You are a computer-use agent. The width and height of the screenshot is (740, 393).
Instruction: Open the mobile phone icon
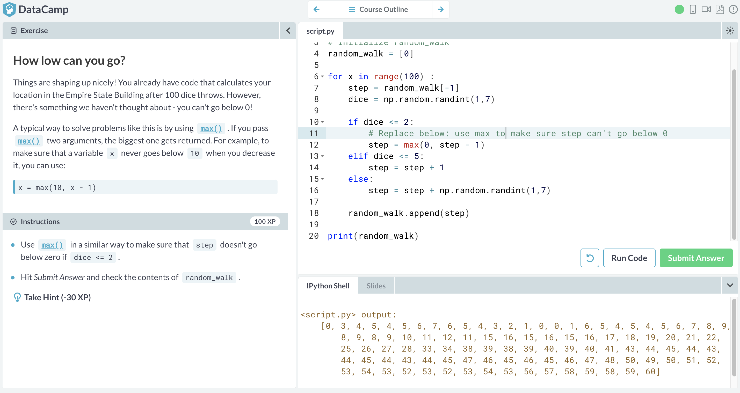tap(693, 10)
